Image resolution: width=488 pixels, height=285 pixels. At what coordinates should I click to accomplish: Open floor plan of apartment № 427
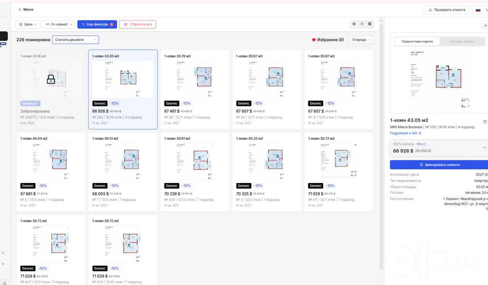[51, 244]
